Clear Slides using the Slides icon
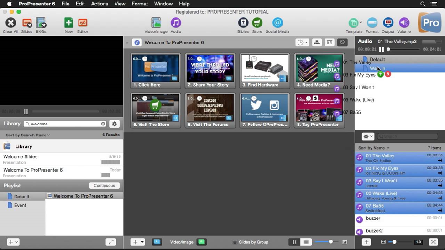 pos(26,23)
